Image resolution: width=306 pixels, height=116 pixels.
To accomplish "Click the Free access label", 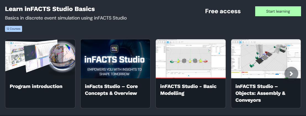I will coord(223,11).
